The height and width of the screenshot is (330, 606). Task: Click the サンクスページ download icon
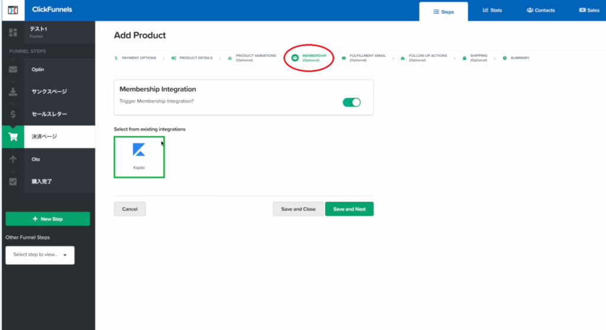pyautogui.click(x=13, y=92)
